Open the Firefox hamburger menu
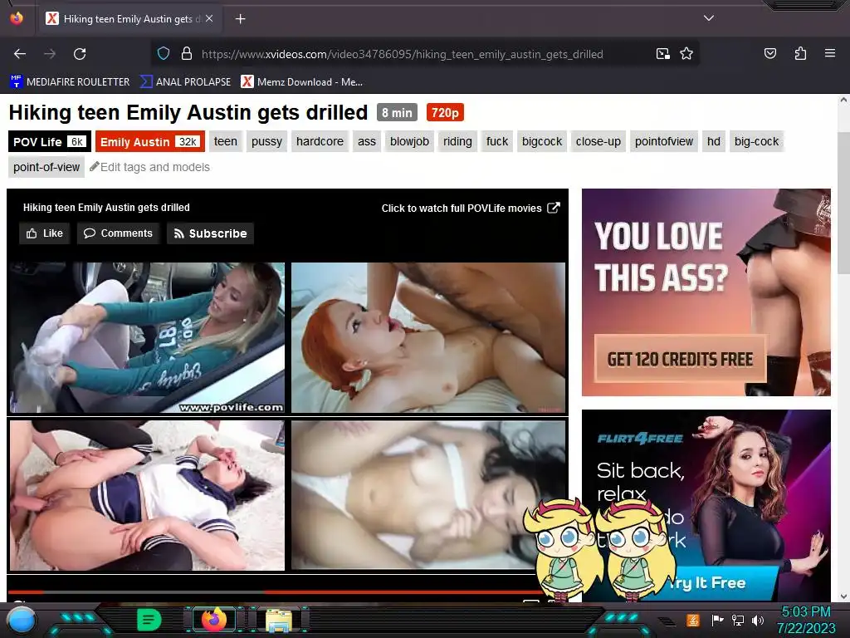850x638 pixels. [x=830, y=54]
